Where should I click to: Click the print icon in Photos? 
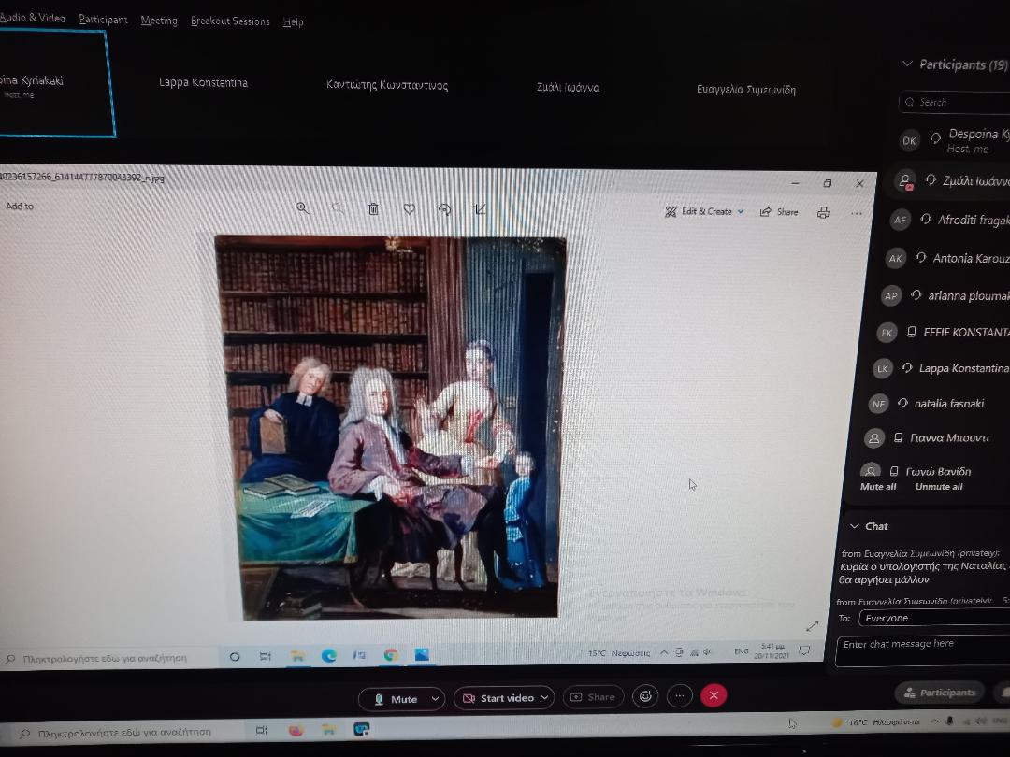[x=823, y=212]
